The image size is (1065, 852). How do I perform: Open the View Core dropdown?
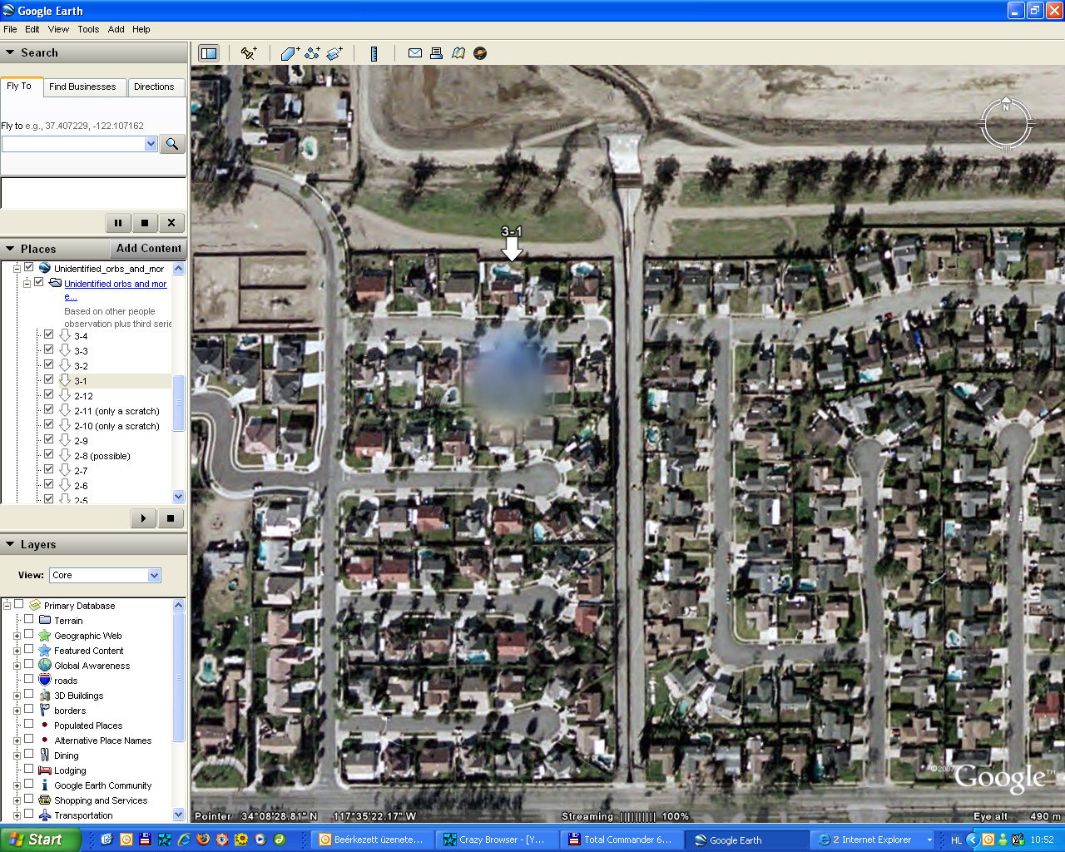154,576
